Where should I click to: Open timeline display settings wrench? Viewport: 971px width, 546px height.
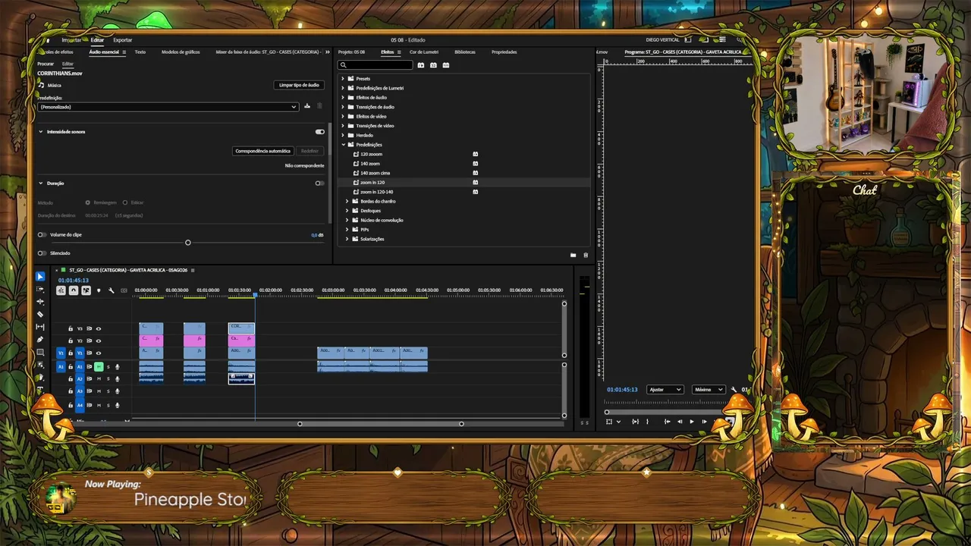click(x=112, y=290)
